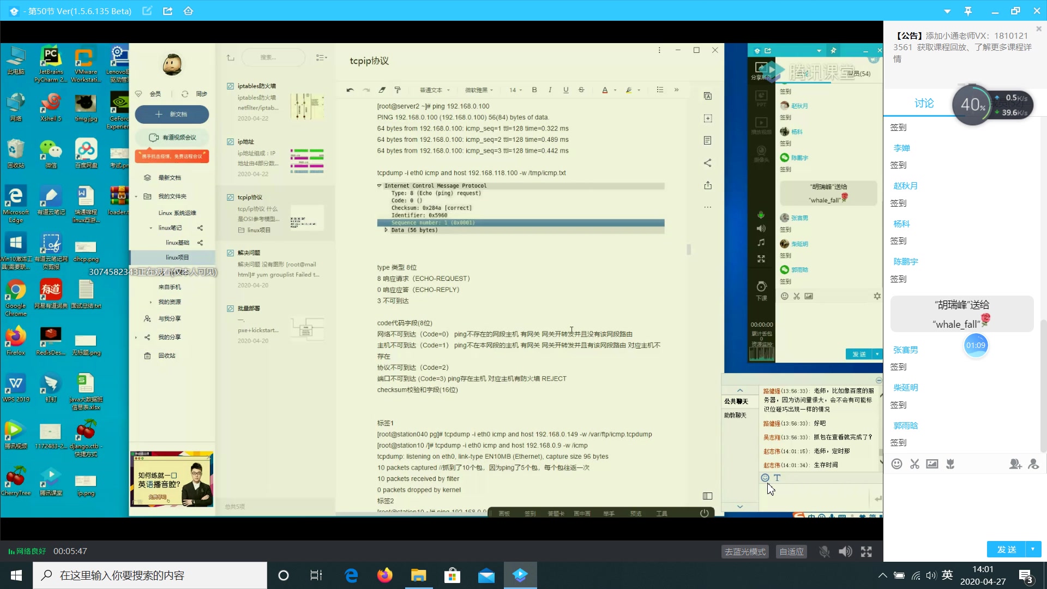The width and height of the screenshot is (1047, 589).
Task: Expand the Internet Control Message Protocol node
Action: [379, 185]
